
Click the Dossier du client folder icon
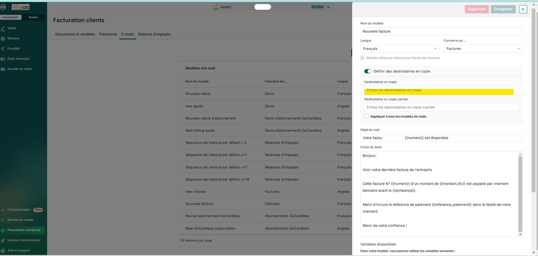[3, 69]
